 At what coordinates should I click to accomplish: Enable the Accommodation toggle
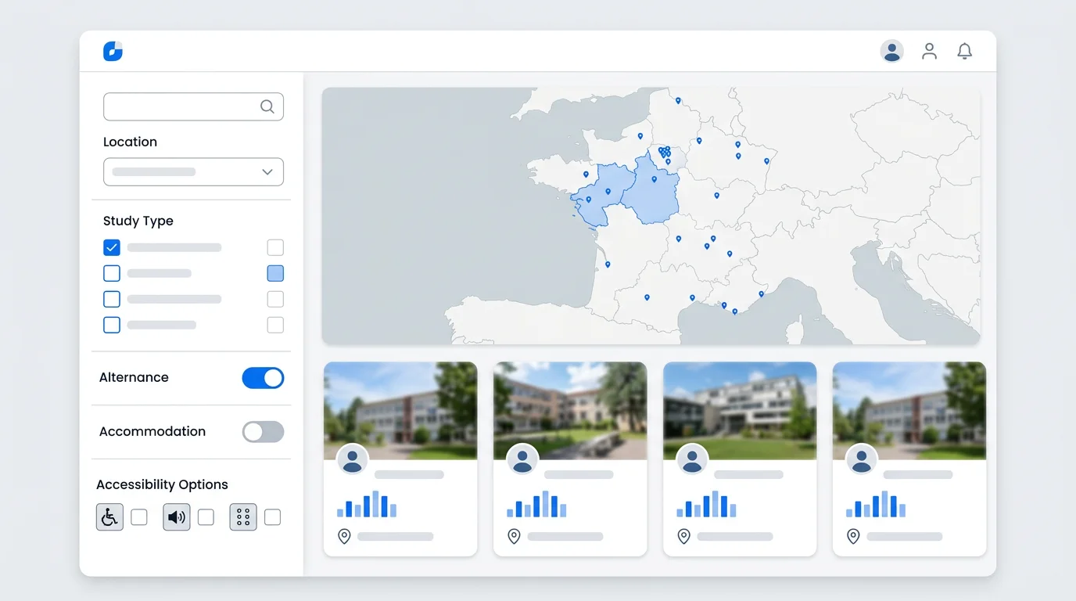(263, 431)
